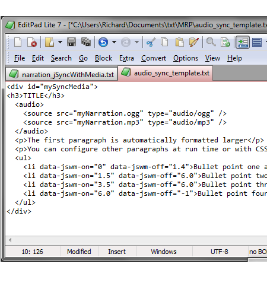Select the audio_sync_template.txt tab
Image resolution: width=267 pixels, height=308 pixels.
(166, 73)
